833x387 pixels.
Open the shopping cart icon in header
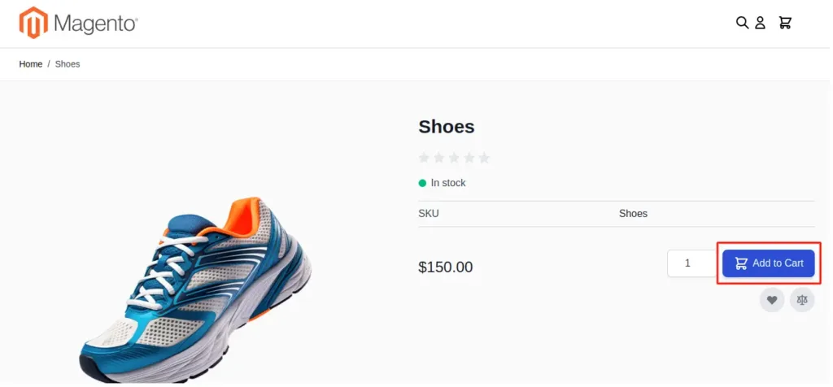[785, 23]
